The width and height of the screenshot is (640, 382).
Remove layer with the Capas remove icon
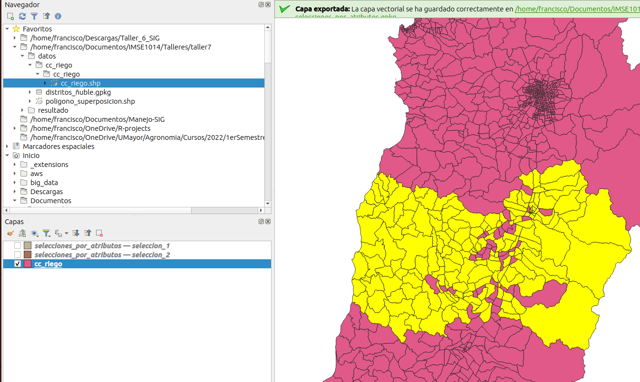click(x=99, y=233)
